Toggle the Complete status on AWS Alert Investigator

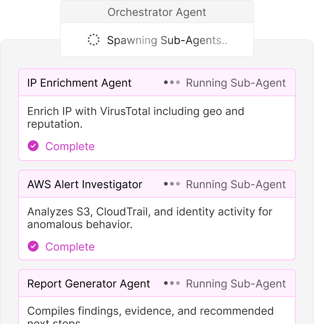(x=61, y=246)
